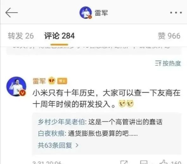Tap the 博主 author badge
The width and height of the screenshot is (187, 164).
pyautogui.click(x=62, y=81)
